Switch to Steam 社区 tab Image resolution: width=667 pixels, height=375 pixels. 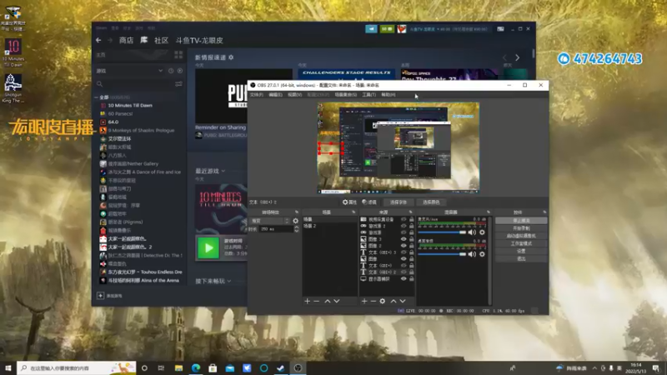tap(161, 40)
